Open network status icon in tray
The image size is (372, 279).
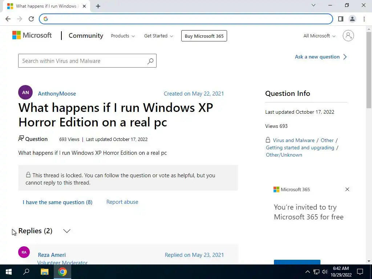pos(316,272)
